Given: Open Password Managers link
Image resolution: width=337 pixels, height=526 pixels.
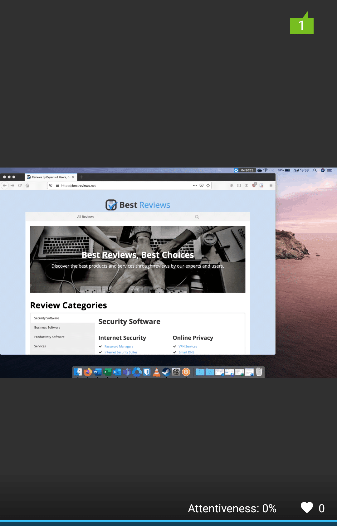Looking at the screenshot, I should point(119,347).
